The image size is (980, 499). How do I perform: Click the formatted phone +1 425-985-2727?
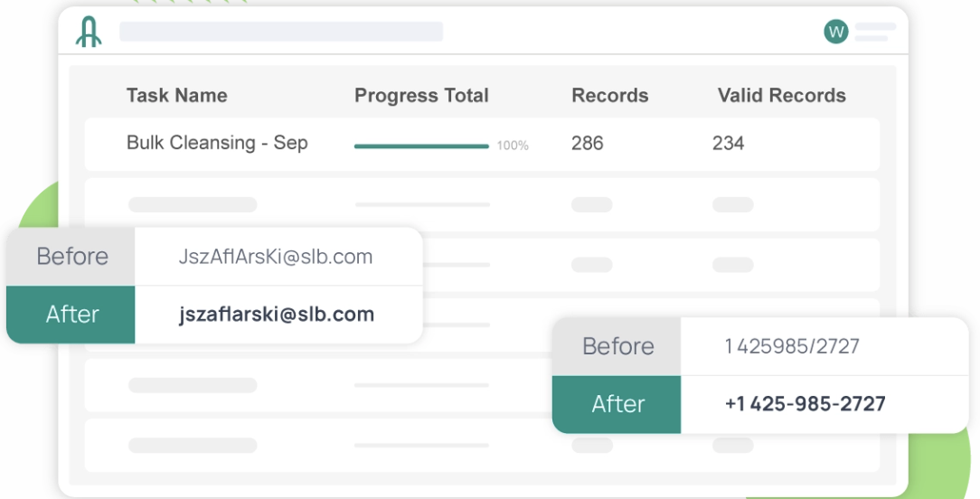pyautogui.click(x=805, y=404)
